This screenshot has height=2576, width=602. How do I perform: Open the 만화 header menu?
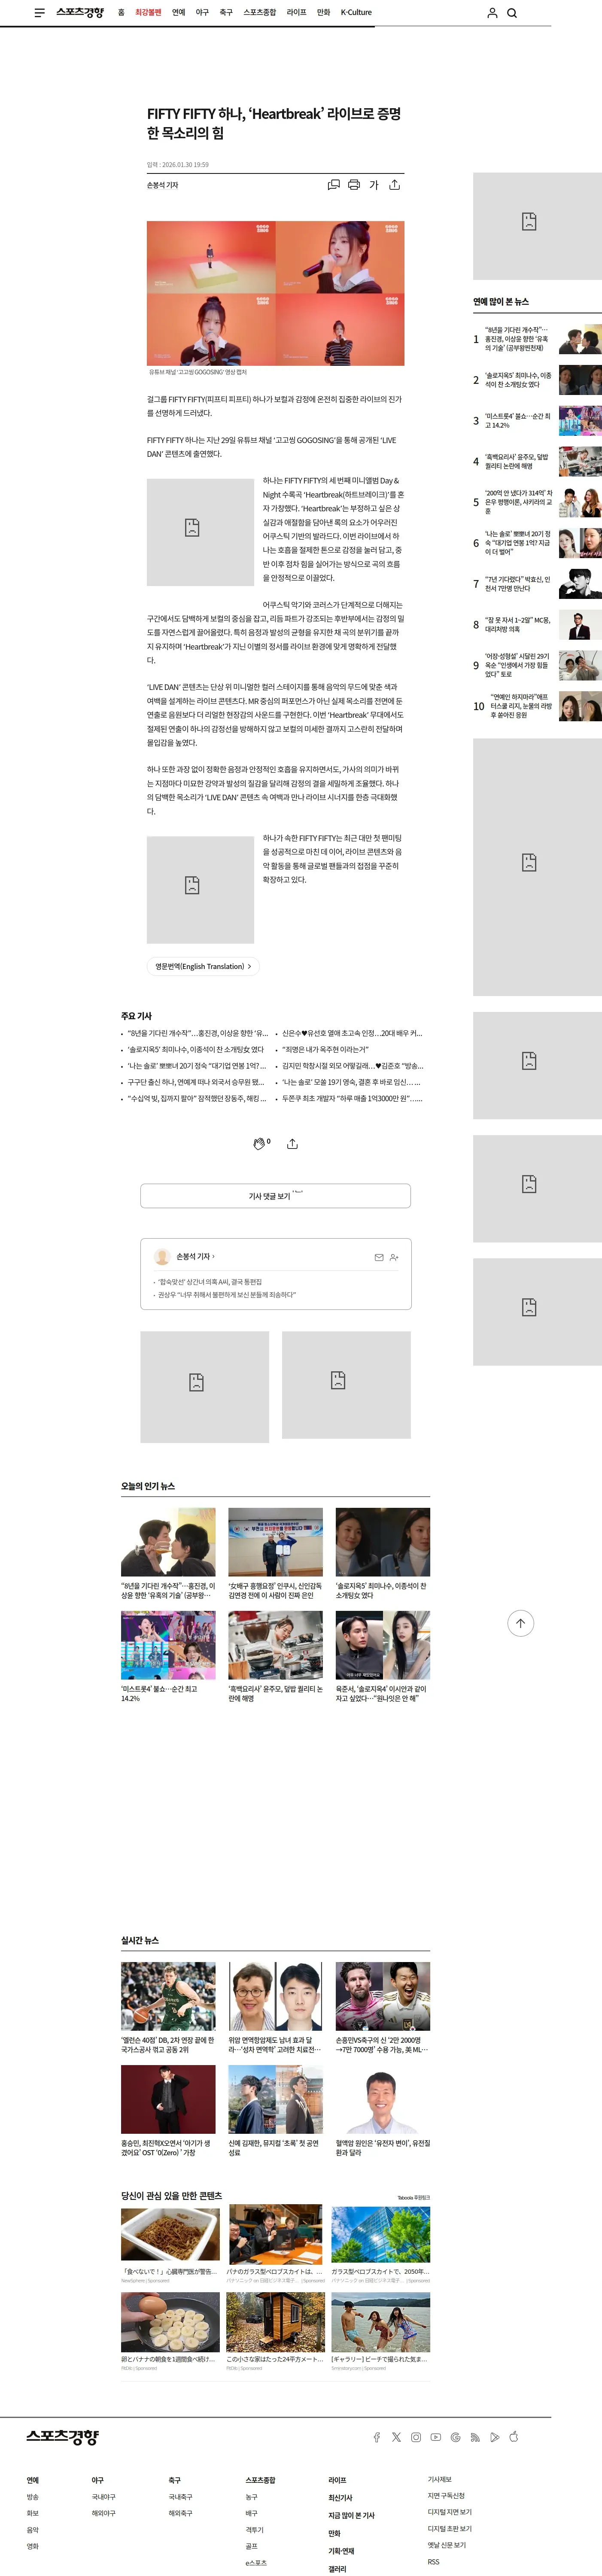pos(323,13)
